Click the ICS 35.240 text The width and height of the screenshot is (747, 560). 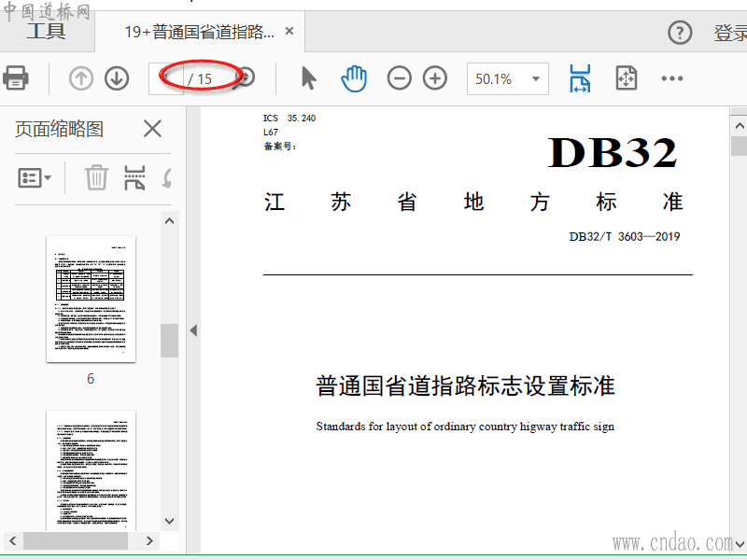click(x=289, y=119)
